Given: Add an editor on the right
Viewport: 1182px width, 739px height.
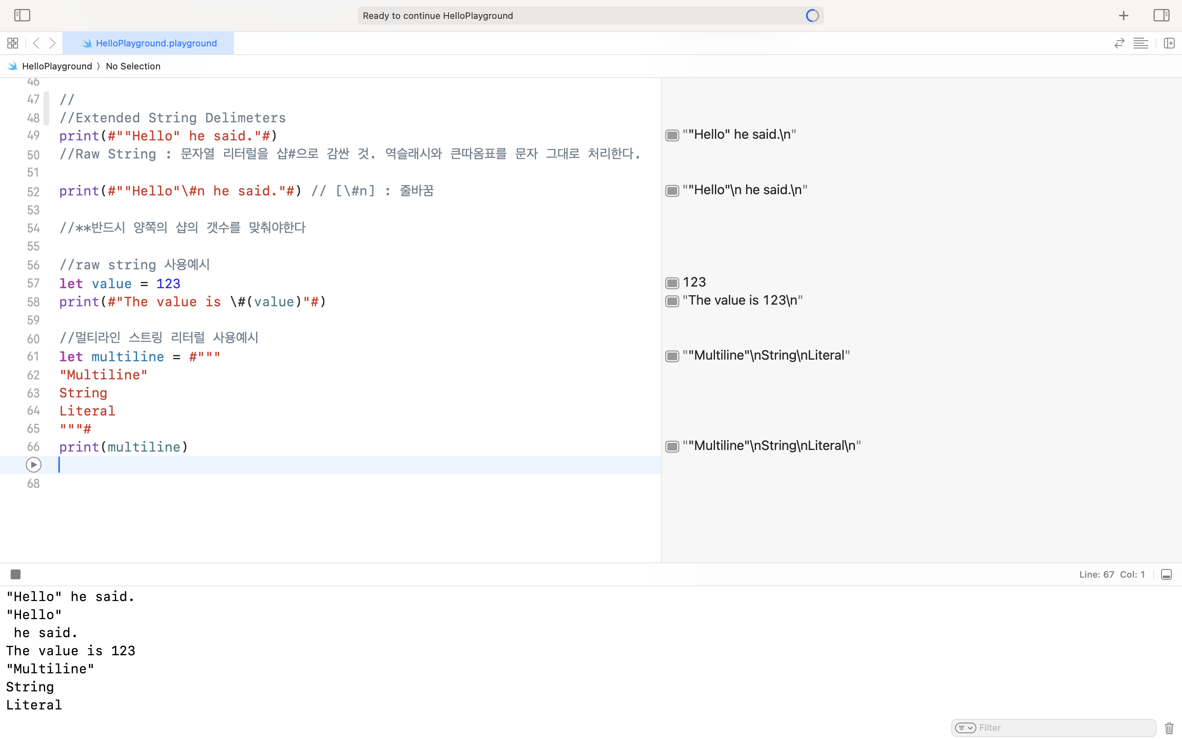Looking at the screenshot, I should click(1169, 43).
